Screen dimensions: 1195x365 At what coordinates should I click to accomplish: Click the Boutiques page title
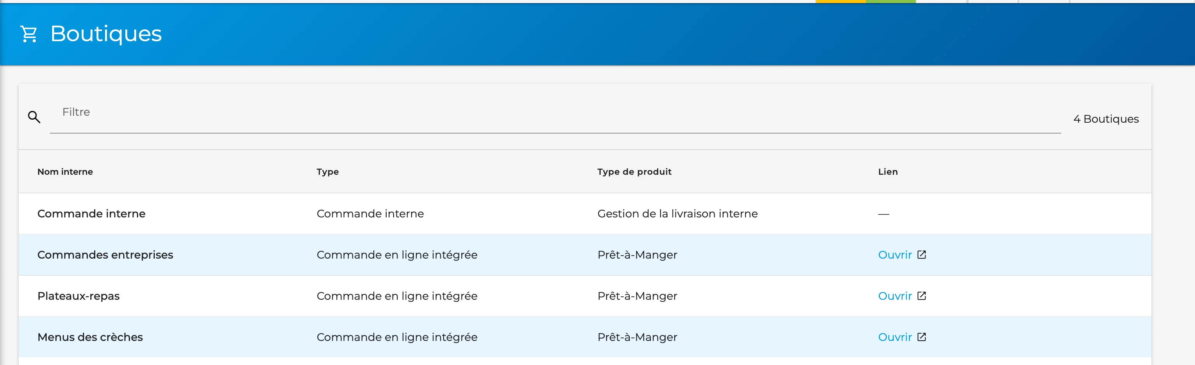pos(106,34)
